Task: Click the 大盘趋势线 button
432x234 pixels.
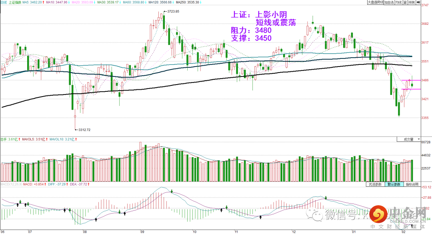Action: point(376,2)
